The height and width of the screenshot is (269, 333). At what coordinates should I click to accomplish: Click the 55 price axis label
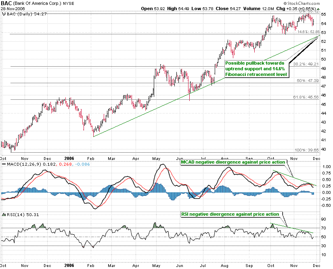click(323, 15)
